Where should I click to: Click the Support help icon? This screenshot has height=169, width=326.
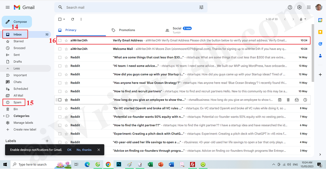[x=290, y=7]
